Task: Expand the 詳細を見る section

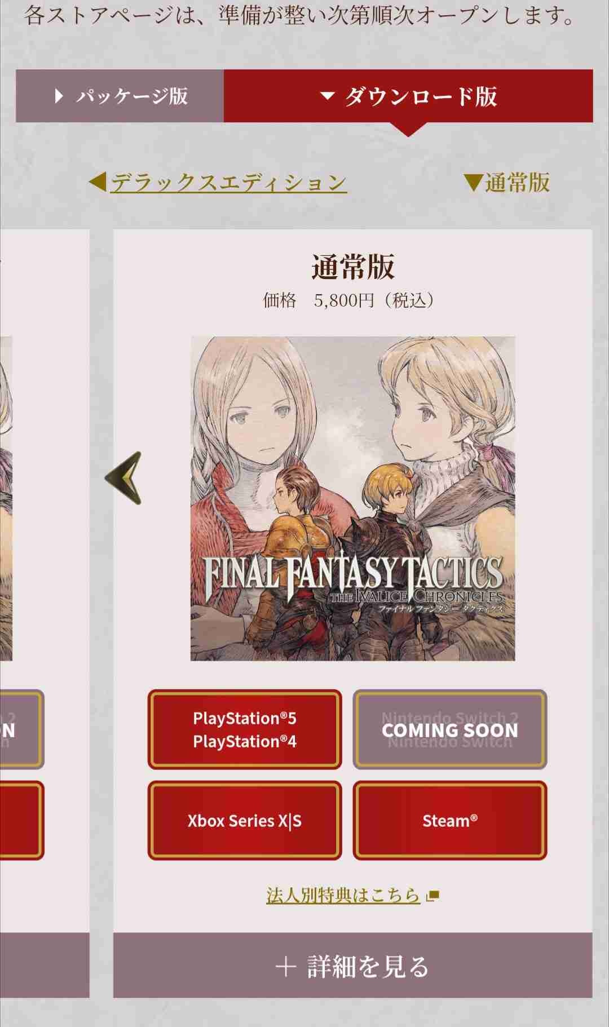Action: [352, 966]
